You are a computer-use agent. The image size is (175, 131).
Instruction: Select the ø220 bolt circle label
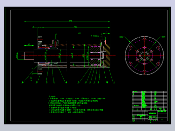coord(164,37)
